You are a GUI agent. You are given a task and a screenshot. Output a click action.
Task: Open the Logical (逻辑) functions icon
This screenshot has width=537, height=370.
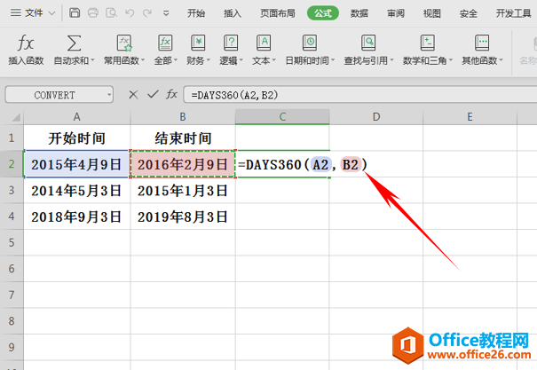coord(231,43)
